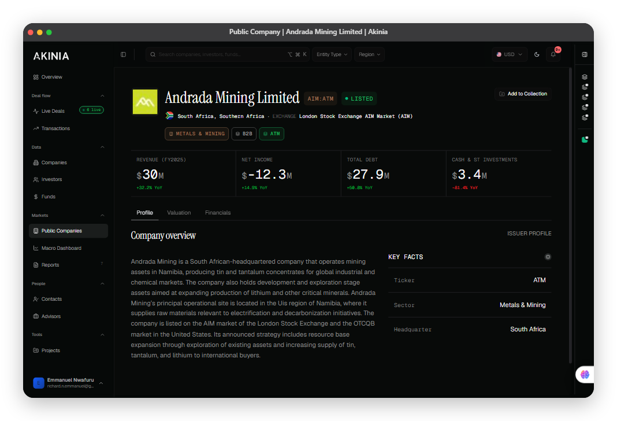Click the Sector Metals & Mining value

pos(523,305)
